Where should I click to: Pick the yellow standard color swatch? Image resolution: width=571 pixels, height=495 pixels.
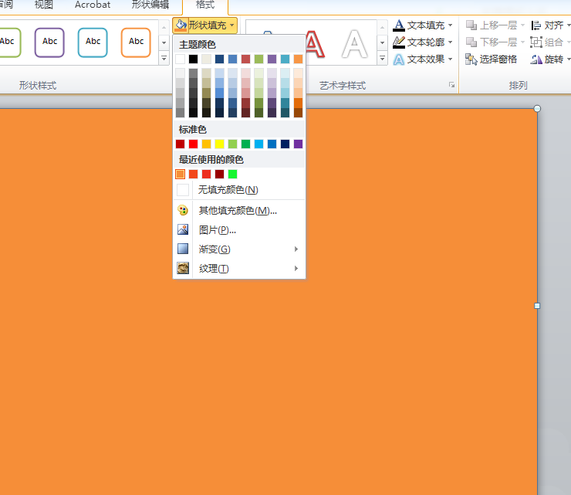220,144
